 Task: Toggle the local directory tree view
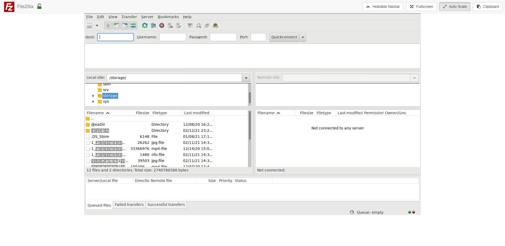tap(116, 25)
